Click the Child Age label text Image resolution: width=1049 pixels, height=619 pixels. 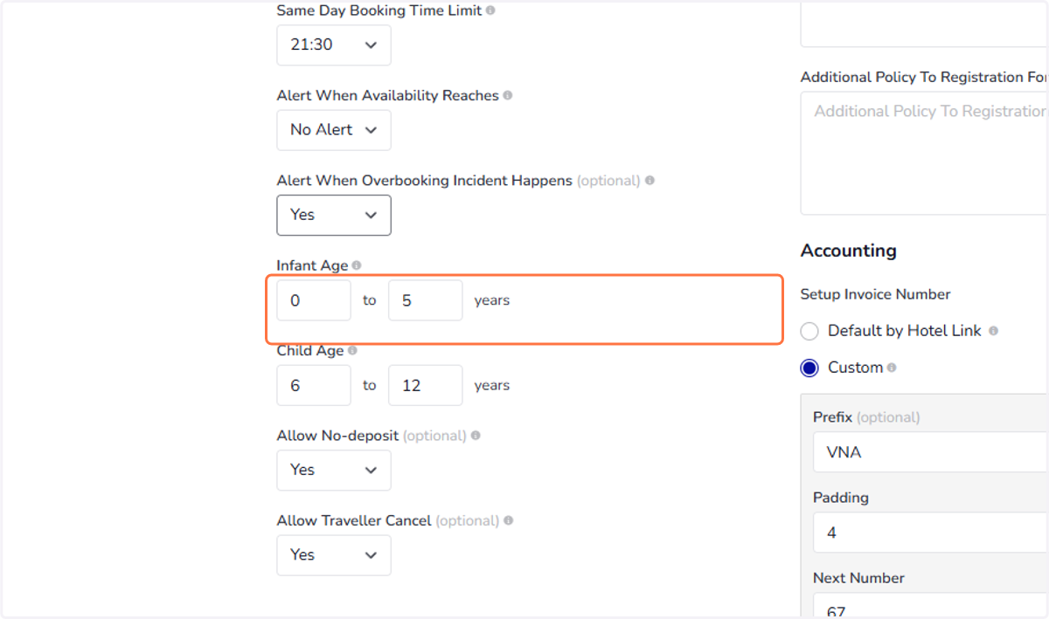tap(309, 350)
